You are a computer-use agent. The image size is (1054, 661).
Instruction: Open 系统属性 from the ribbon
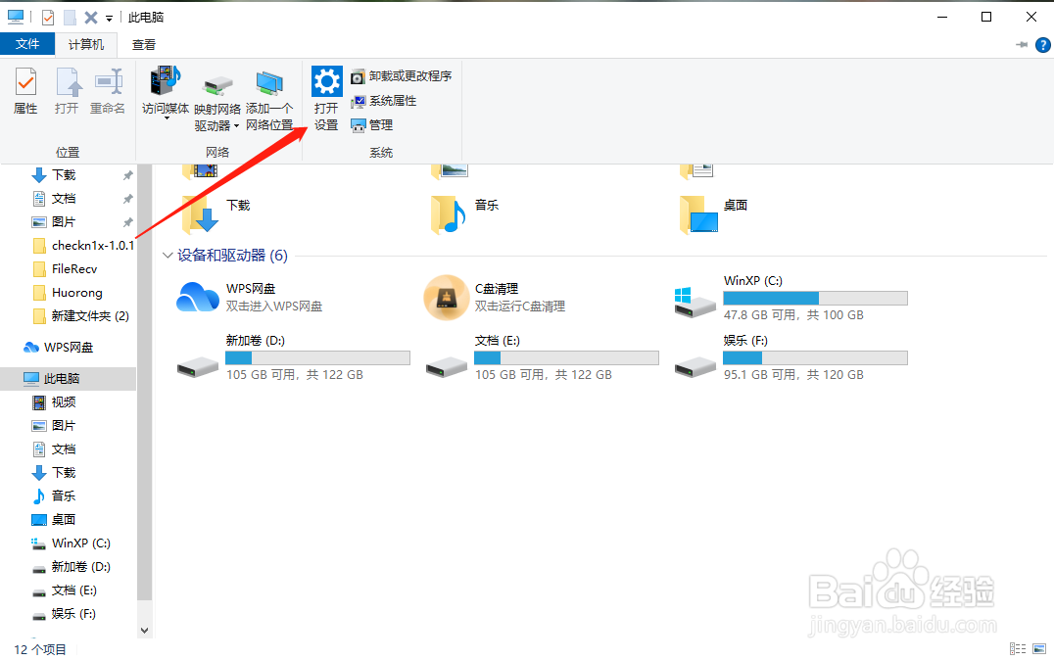coord(384,101)
